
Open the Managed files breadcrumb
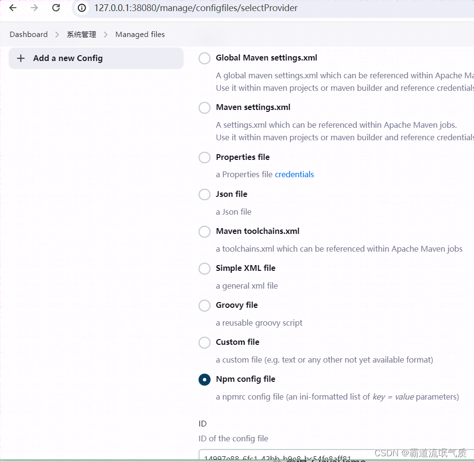pos(140,34)
